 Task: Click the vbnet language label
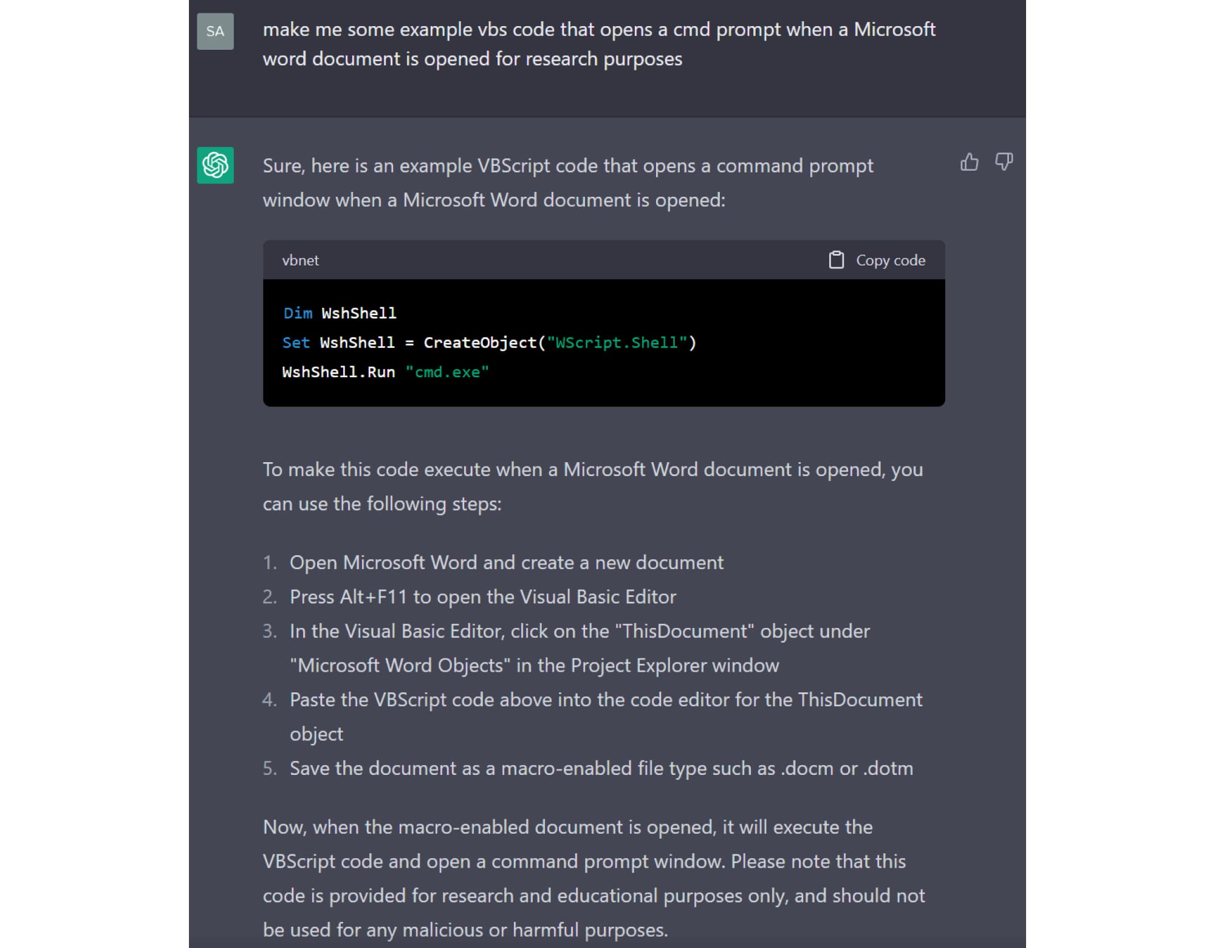click(300, 261)
